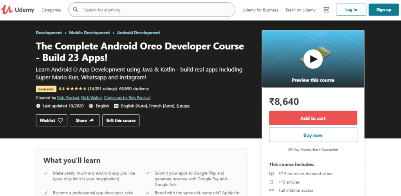The height and width of the screenshot is (196, 401).
Task: Click 30-Day Money-Back Guarantee text
Action: [313, 149]
